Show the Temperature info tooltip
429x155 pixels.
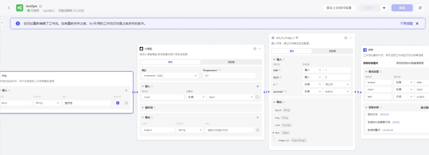pos(220,70)
